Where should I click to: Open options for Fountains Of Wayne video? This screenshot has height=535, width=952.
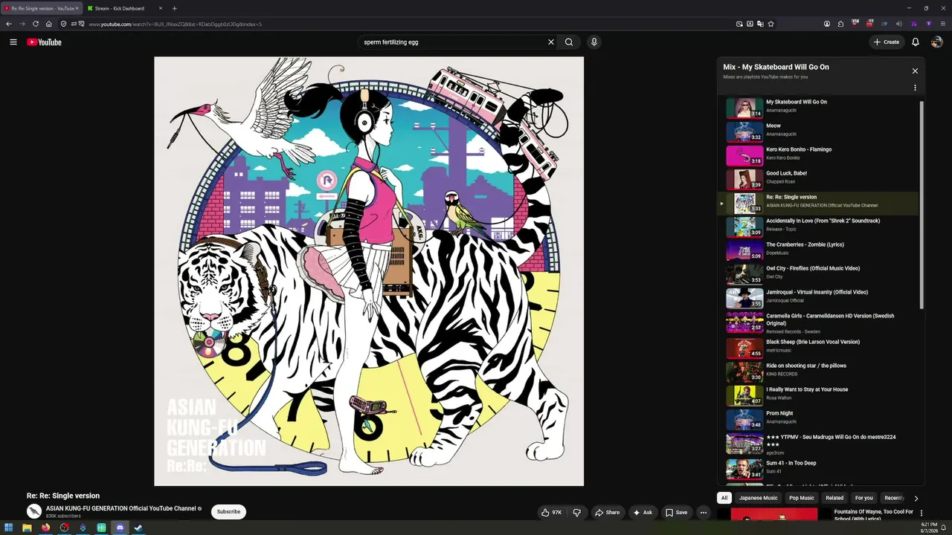tap(922, 513)
